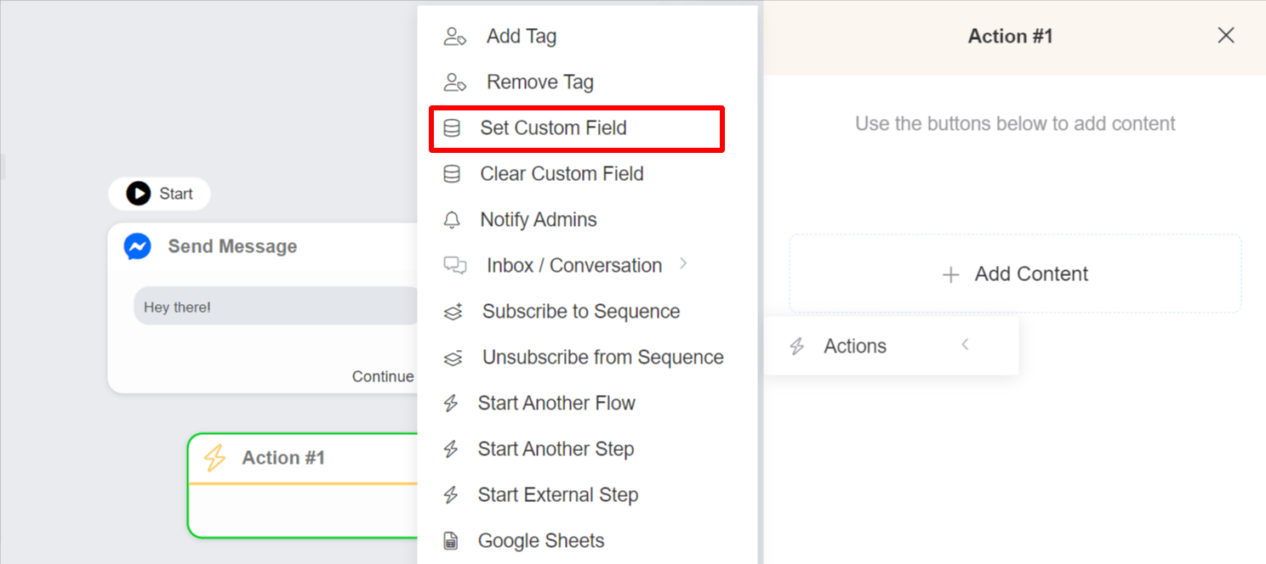
Task: Click the Add Tag person icon
Action: click(455, 37)
